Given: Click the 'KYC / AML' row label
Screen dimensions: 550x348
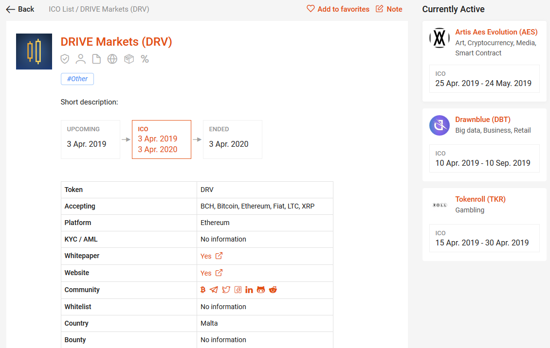Looking at the screenshot, I should tap(81, 239).
